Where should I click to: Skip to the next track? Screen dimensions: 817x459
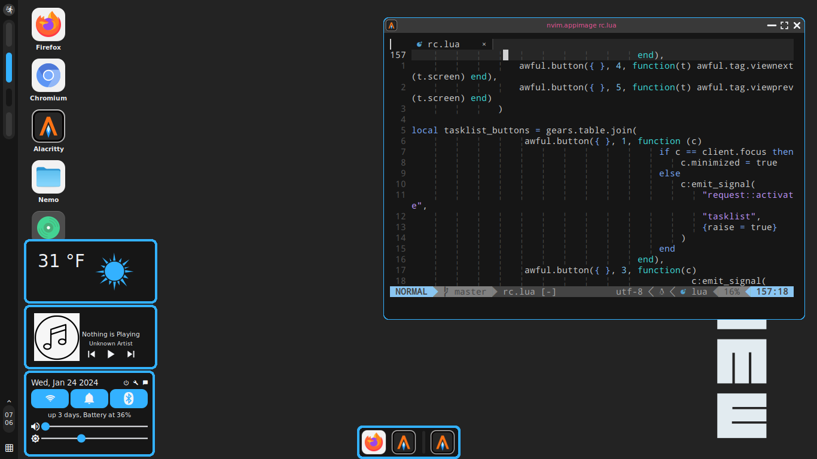130,354
